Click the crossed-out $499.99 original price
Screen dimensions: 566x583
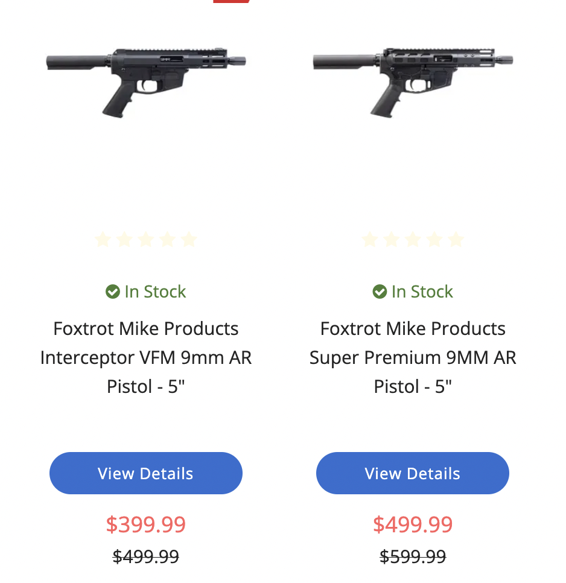click(145, 556)
